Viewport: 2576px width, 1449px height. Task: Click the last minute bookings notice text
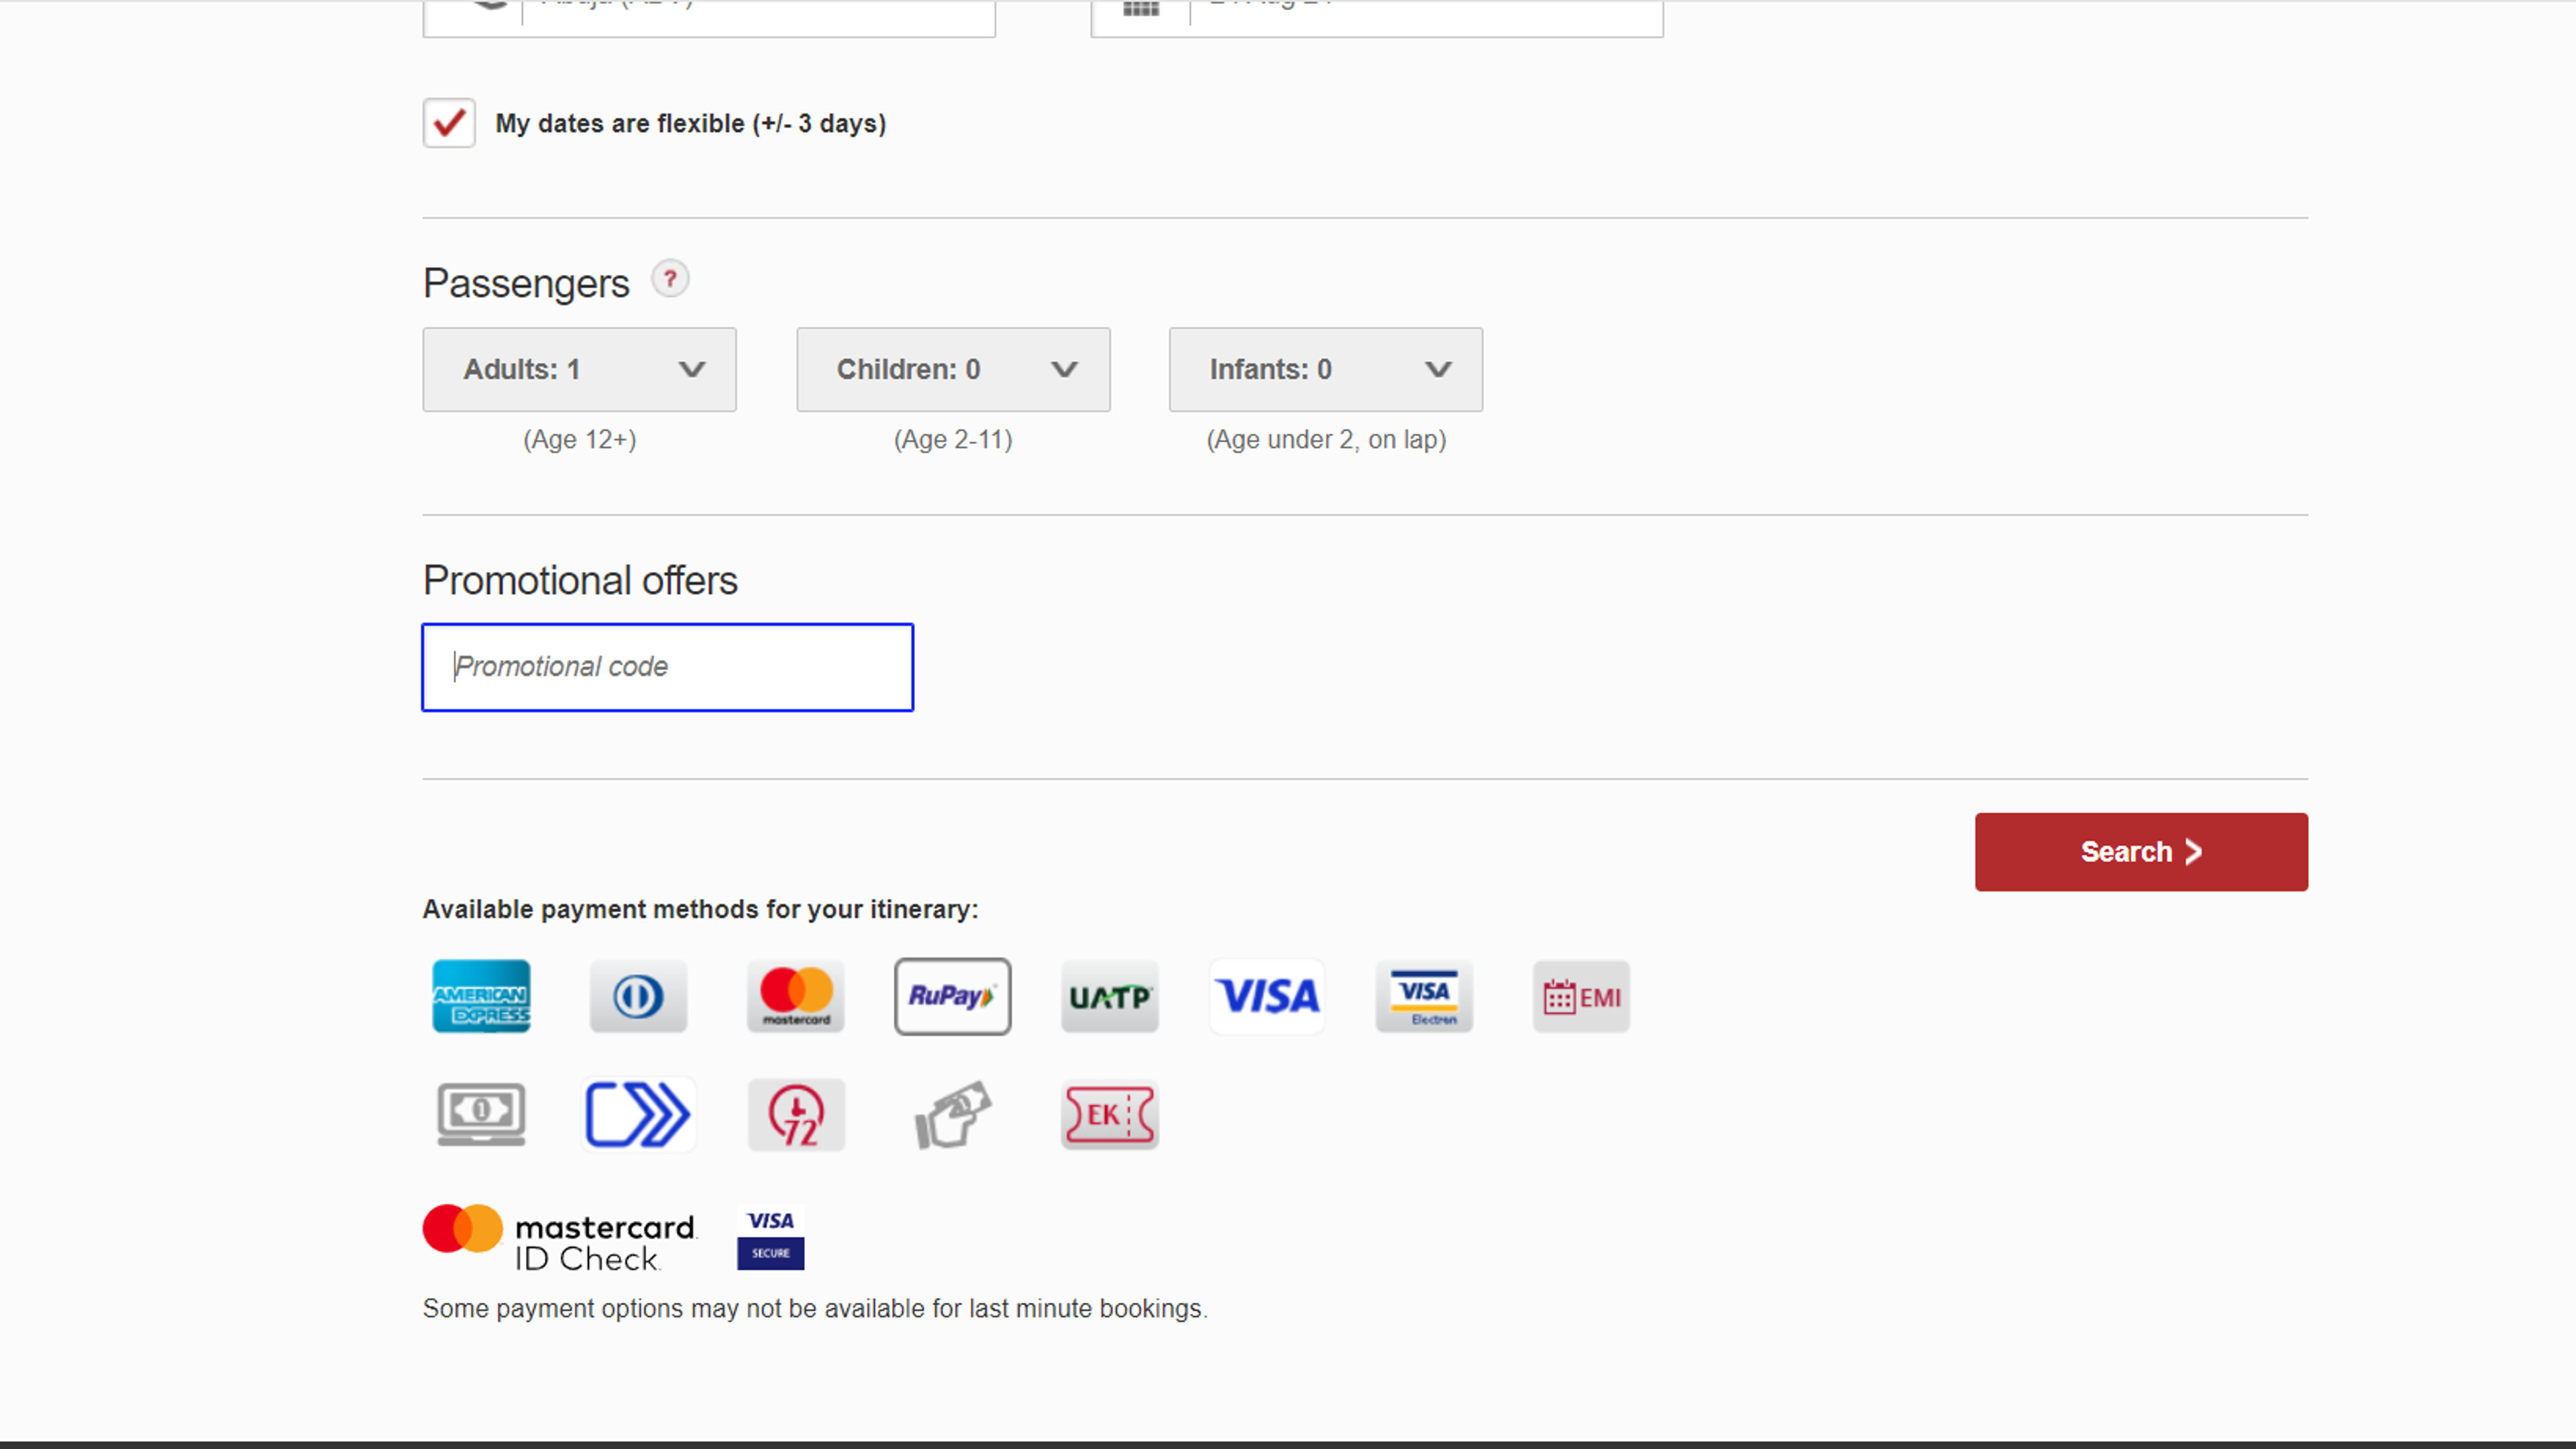(815, 1309)
